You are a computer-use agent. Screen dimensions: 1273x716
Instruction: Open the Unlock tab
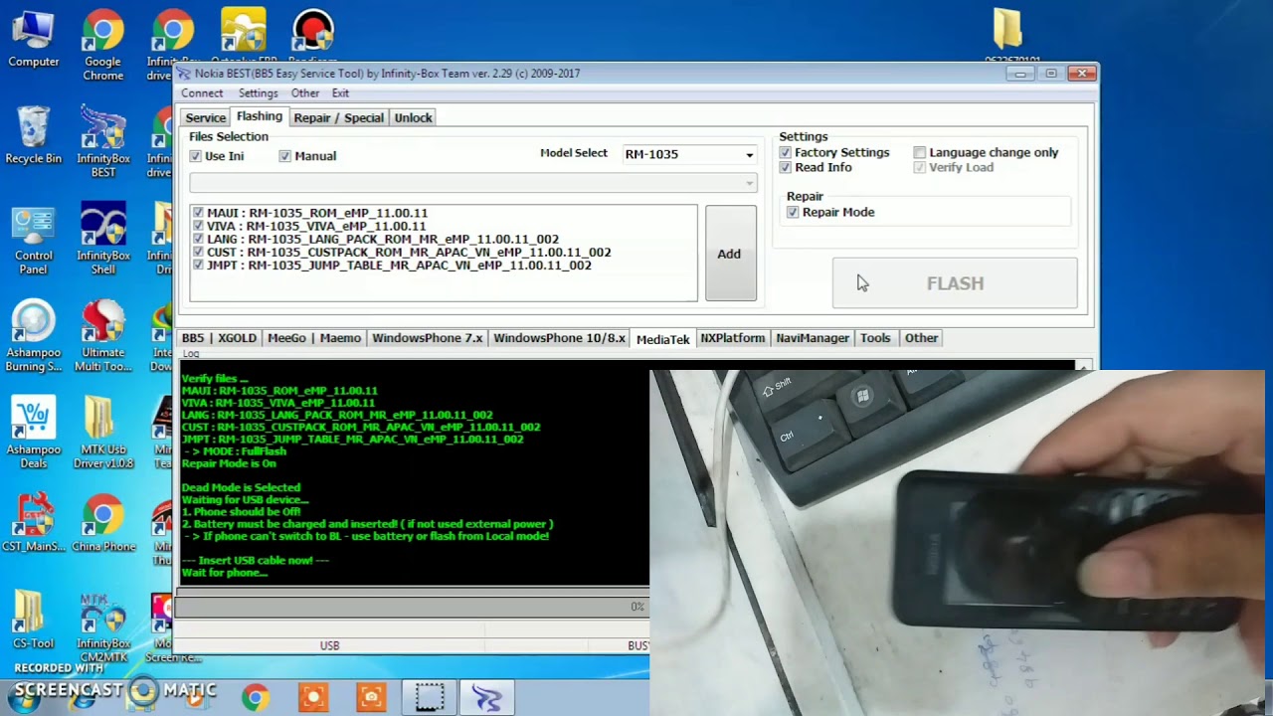pyautogui.click(x=413, y=117)
